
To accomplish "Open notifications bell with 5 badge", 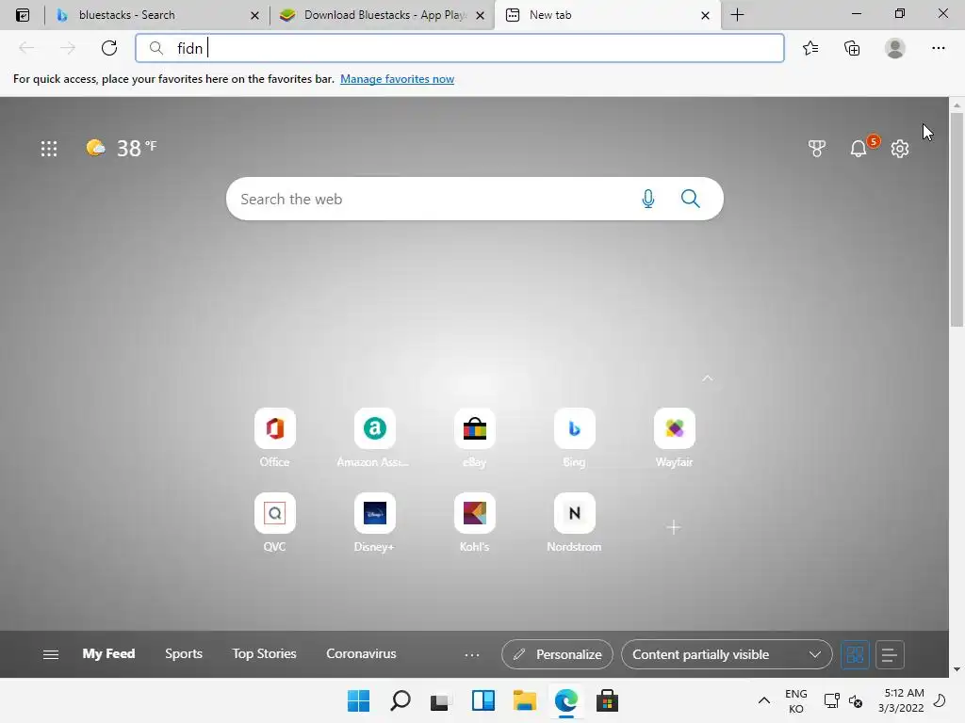I will coord(859,148).
